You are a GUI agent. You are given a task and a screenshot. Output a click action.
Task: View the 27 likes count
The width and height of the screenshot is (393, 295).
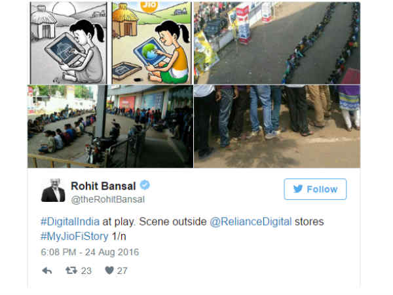122,271
